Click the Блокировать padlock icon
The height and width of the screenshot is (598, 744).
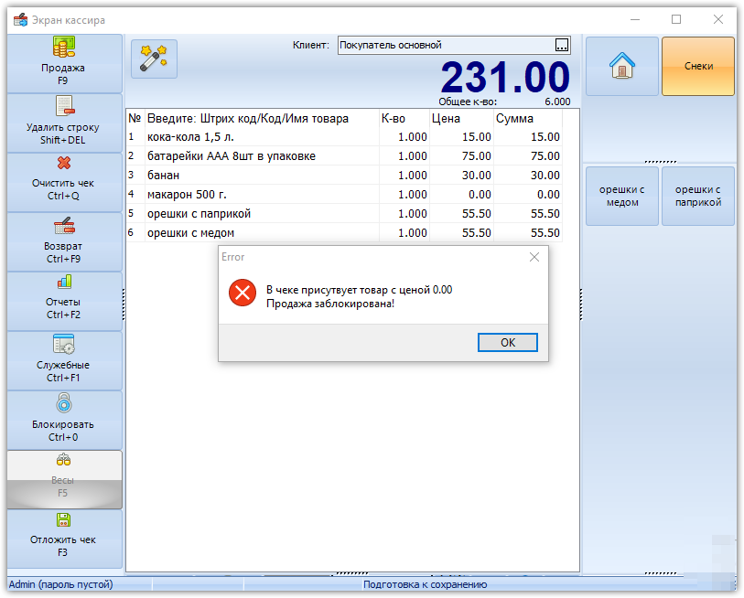point(64,403)
